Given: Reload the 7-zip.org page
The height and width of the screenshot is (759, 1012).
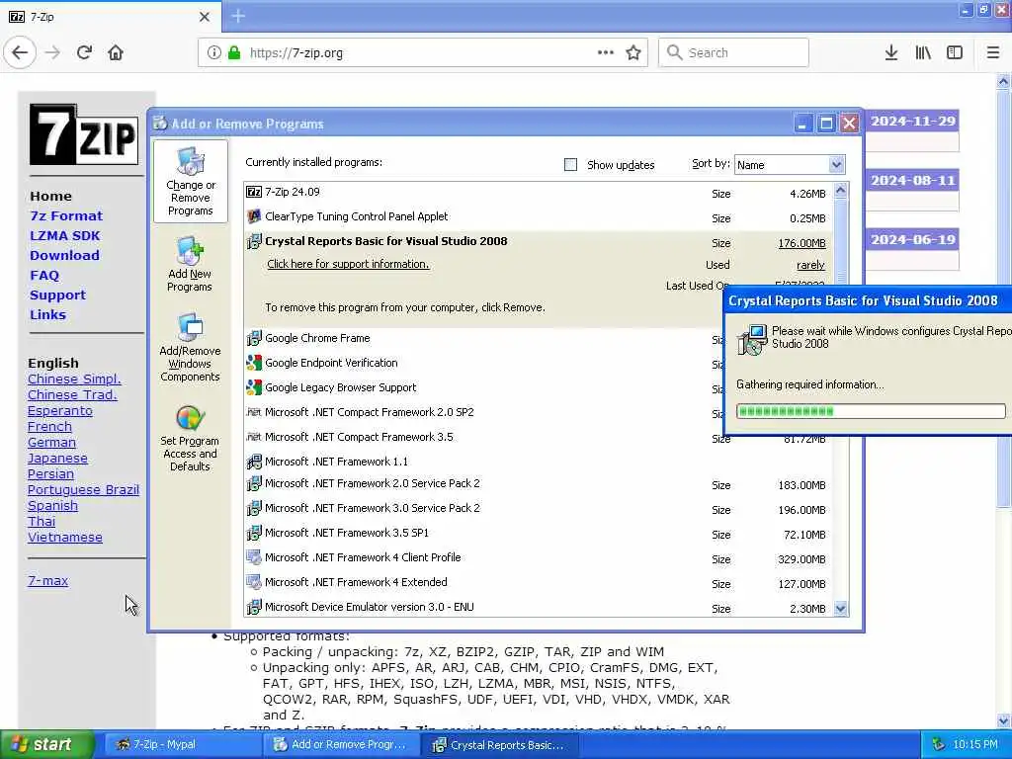Looking at the screenshot, I should (x=84, y=52).
